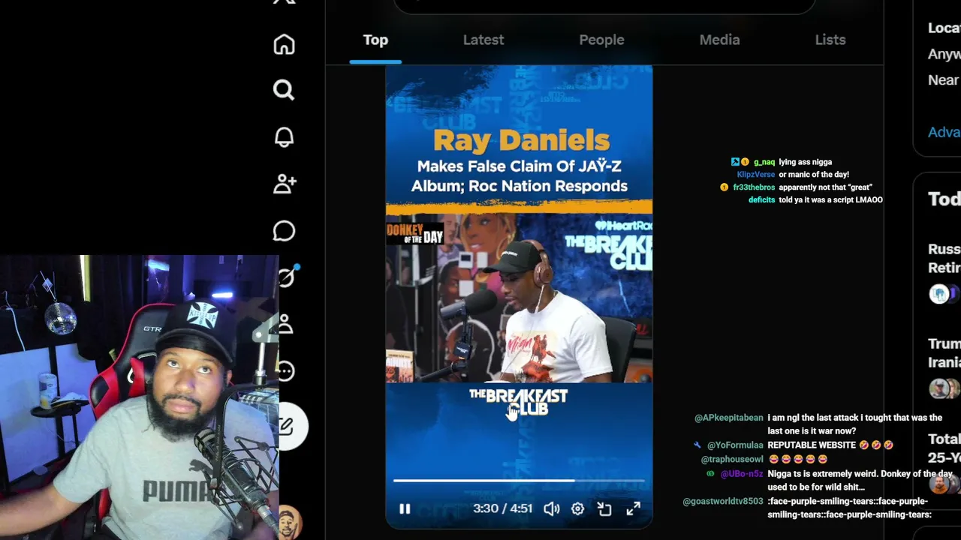The width and height of the screenshot is (961, 540).
Task: Click the KlipzVerse chat username
Action: pyautogui.click(x=755, y=175)
